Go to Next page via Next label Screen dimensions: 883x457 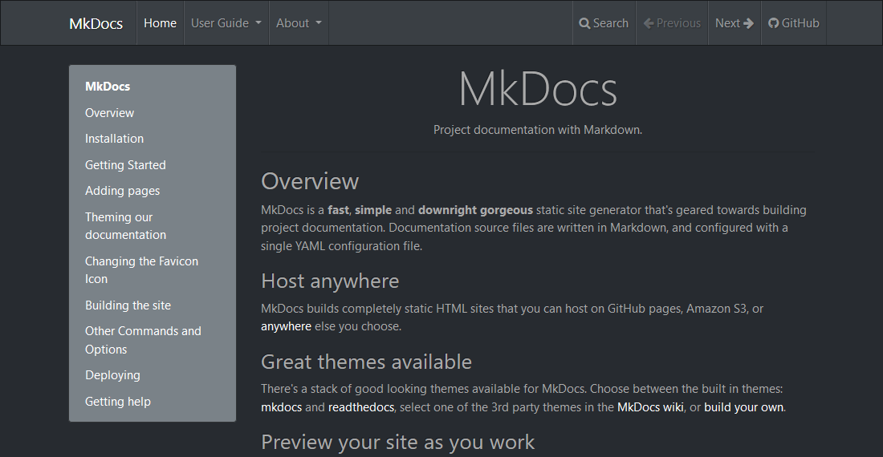tap(727, 23)
